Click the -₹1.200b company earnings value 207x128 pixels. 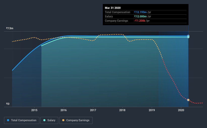coord(140,21)
